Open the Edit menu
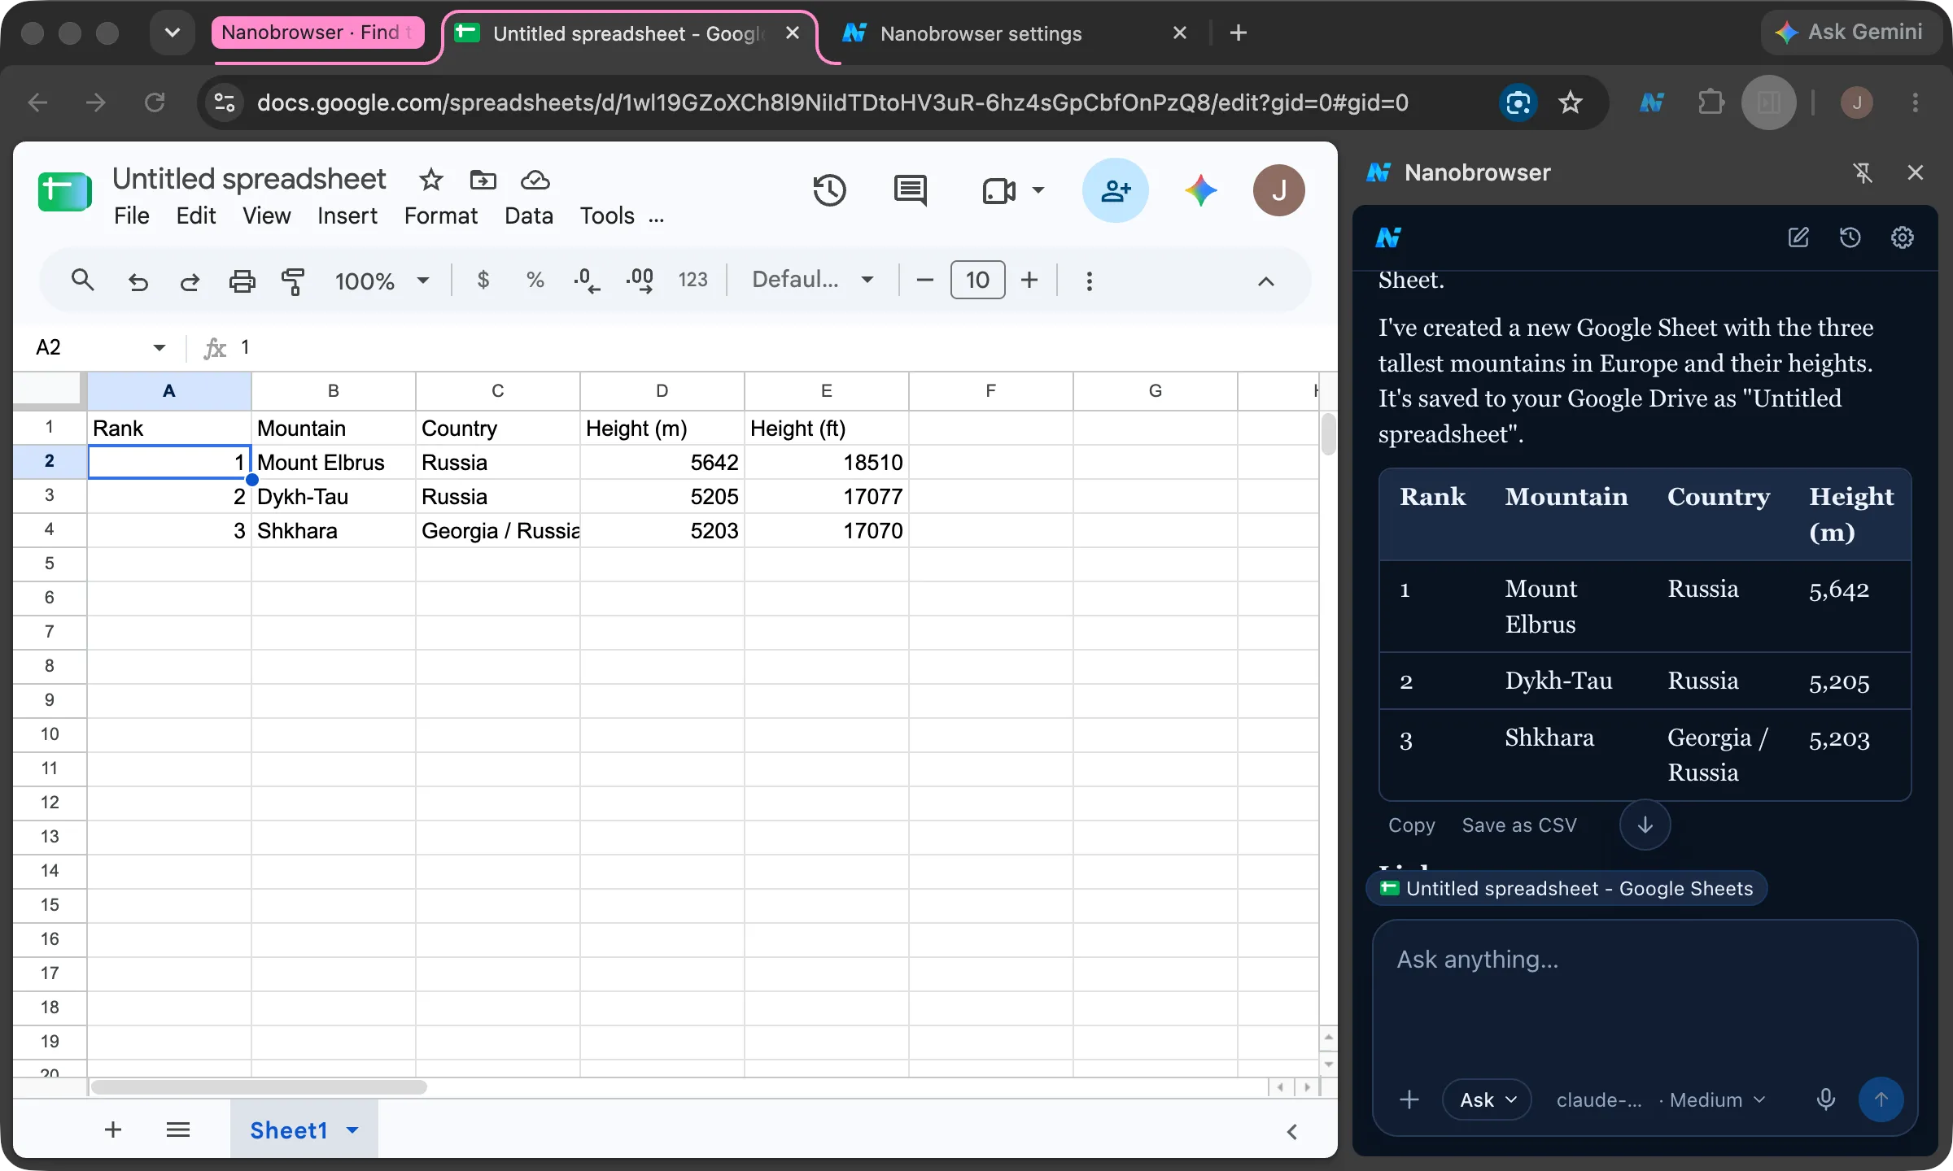Viewport: 1953px width, 1171px height. (x=196, y=216)
